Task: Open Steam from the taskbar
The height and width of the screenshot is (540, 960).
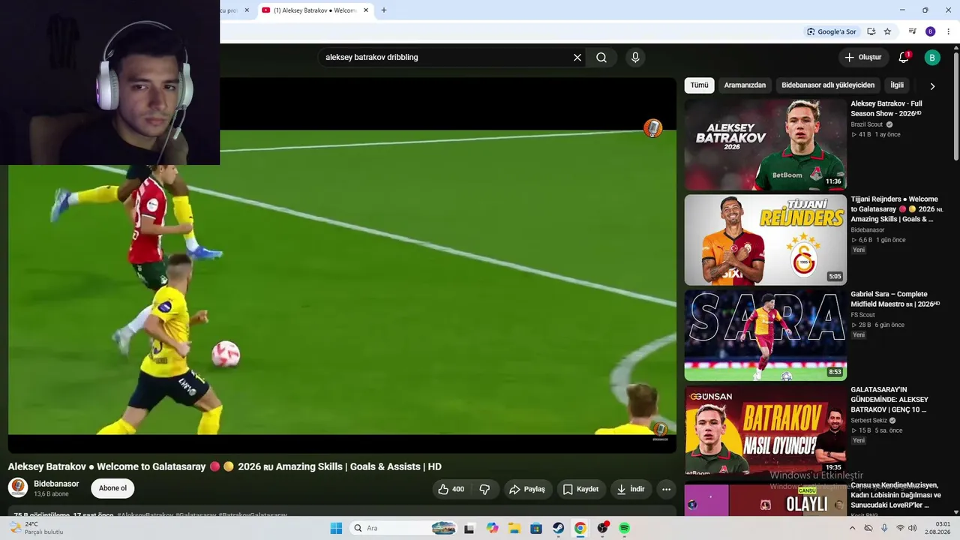Action: point(559,528)
